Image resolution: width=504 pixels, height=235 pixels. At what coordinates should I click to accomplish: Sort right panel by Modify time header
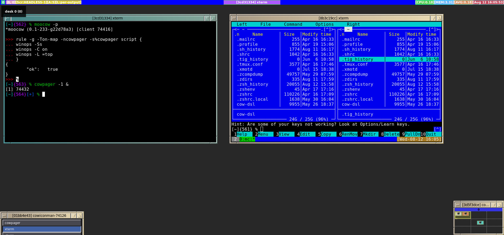[422, 34]
